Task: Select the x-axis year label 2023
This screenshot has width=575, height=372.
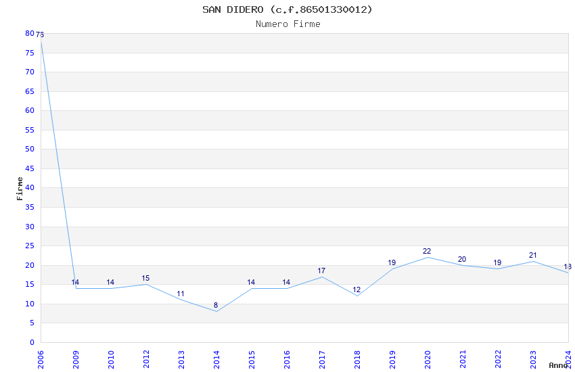Action: coord(533,360)
